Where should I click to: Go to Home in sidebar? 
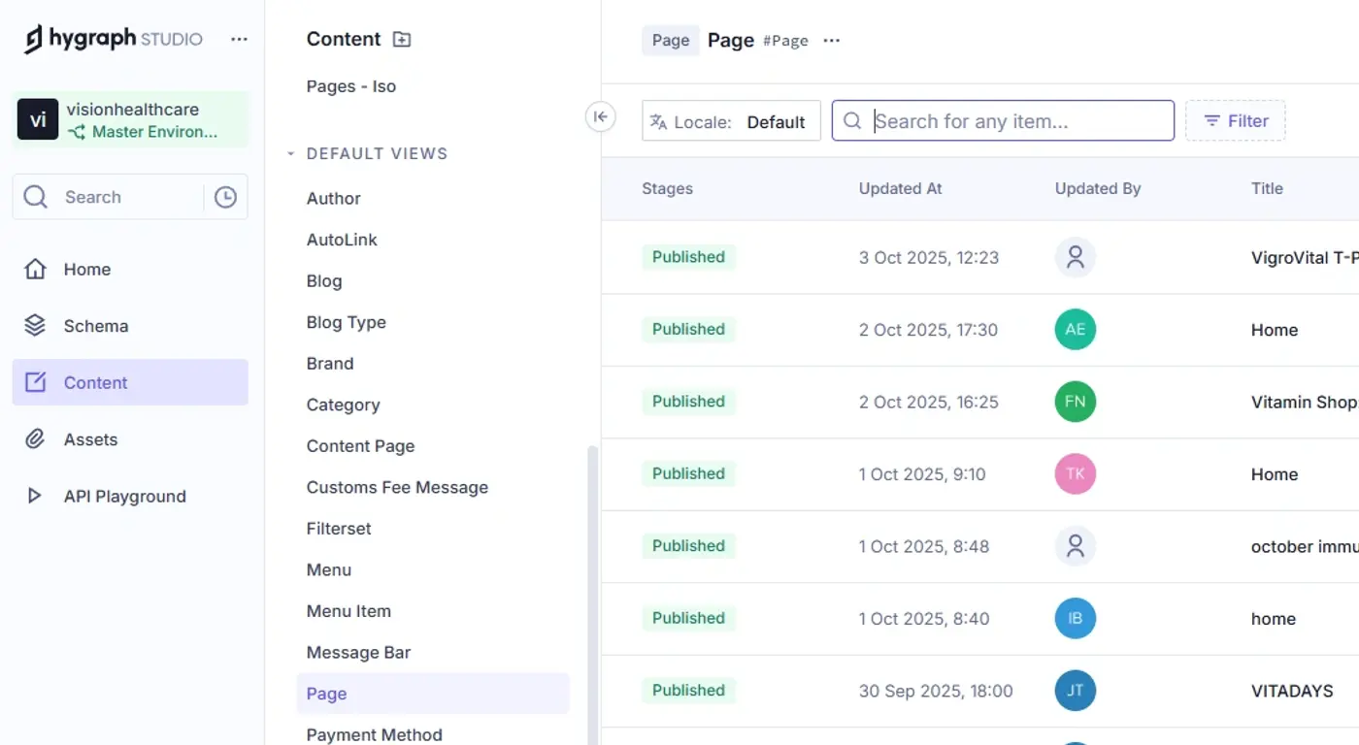(130, 270)
